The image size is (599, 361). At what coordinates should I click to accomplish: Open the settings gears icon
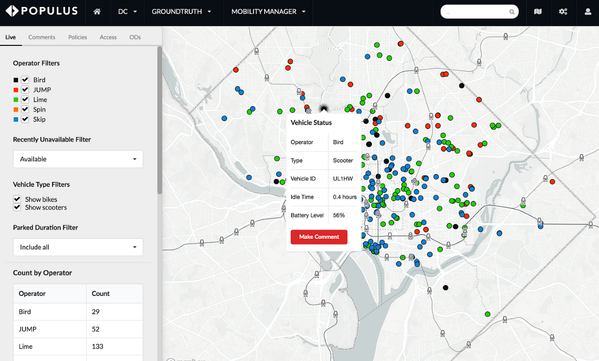[x=563, y=11]
